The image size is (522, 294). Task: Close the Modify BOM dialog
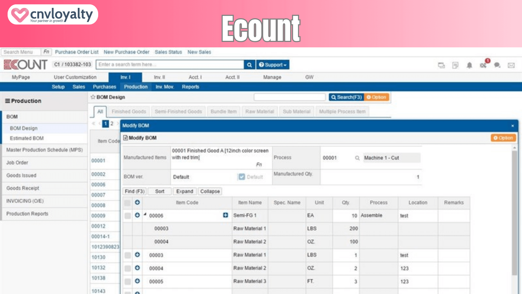pos(512,126)
